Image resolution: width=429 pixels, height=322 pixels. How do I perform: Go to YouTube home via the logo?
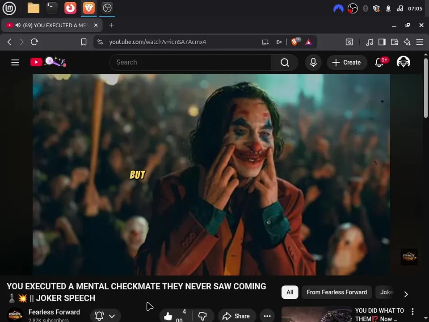pyautogui.click(x=48, y=62)
